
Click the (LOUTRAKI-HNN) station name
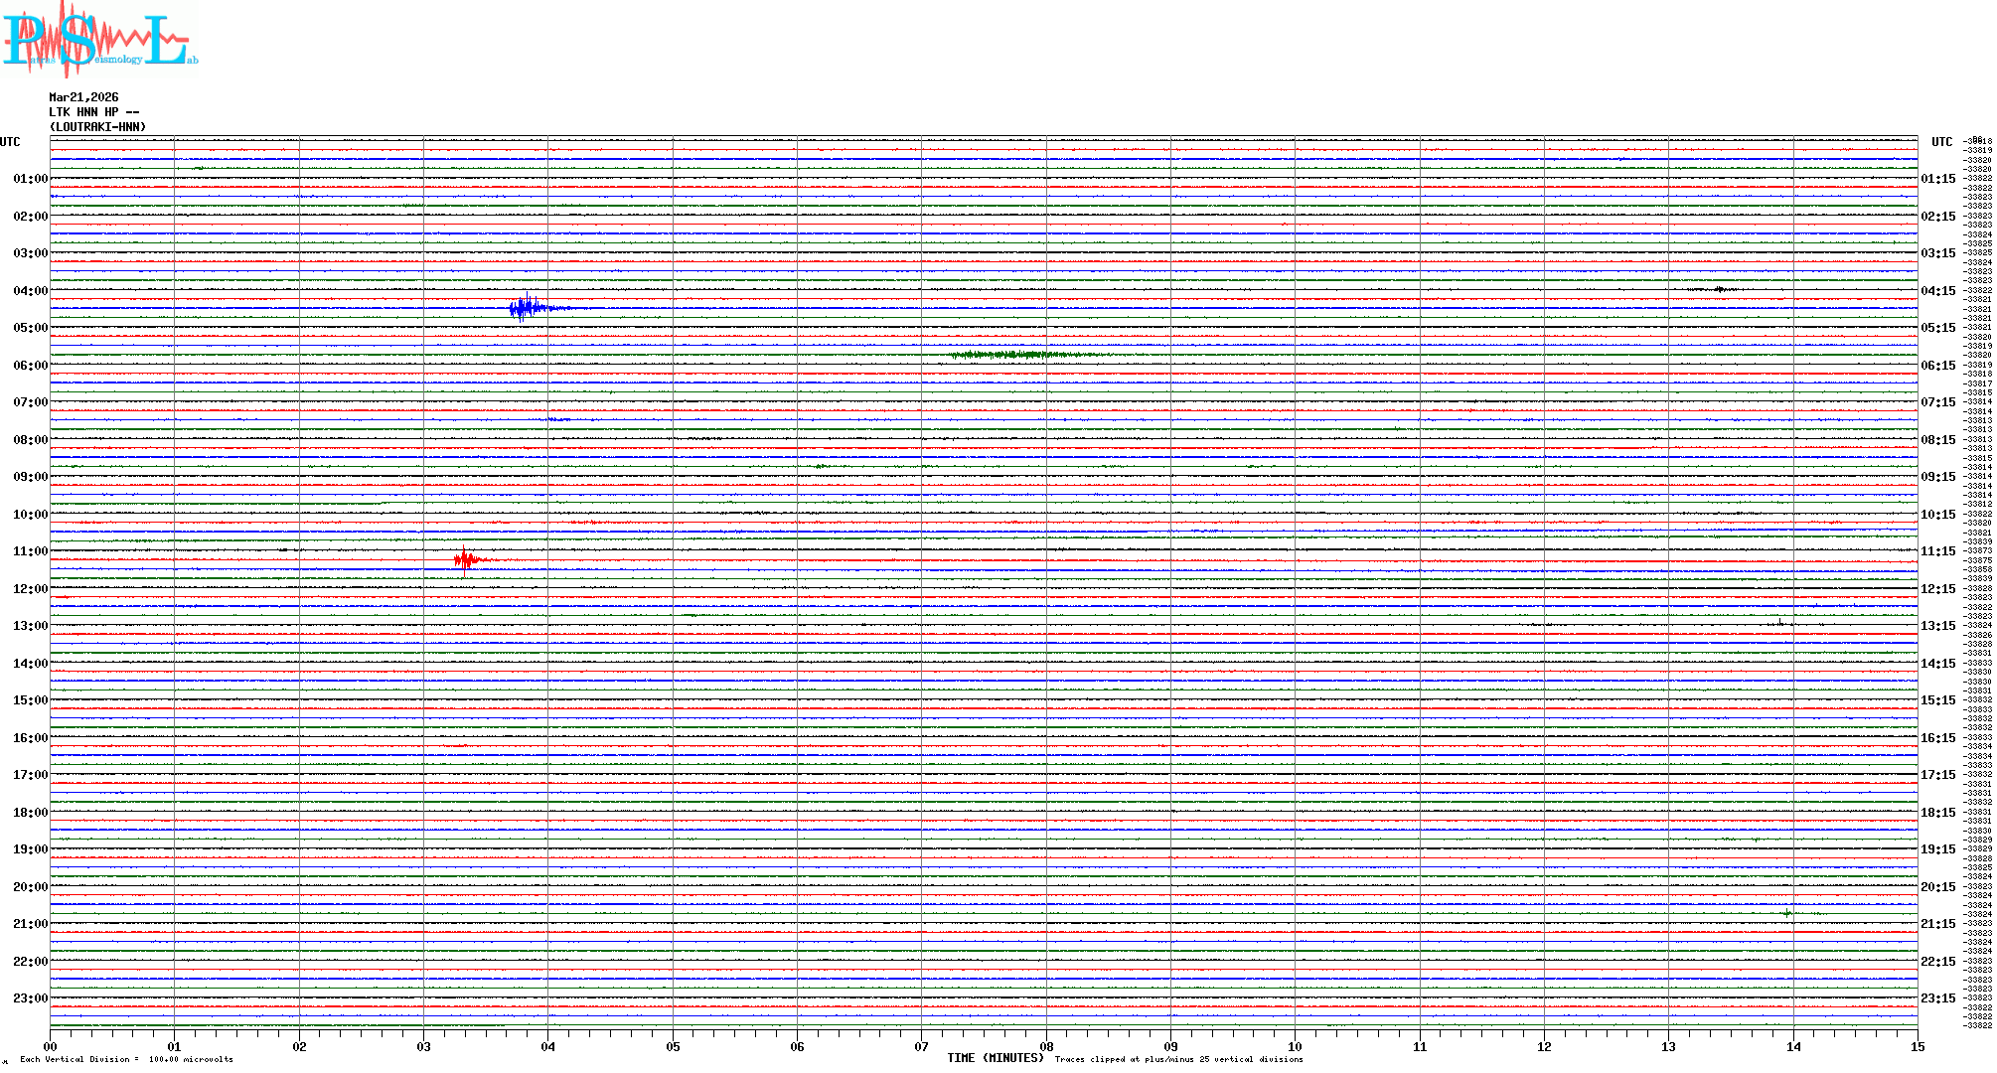point(97,127)
